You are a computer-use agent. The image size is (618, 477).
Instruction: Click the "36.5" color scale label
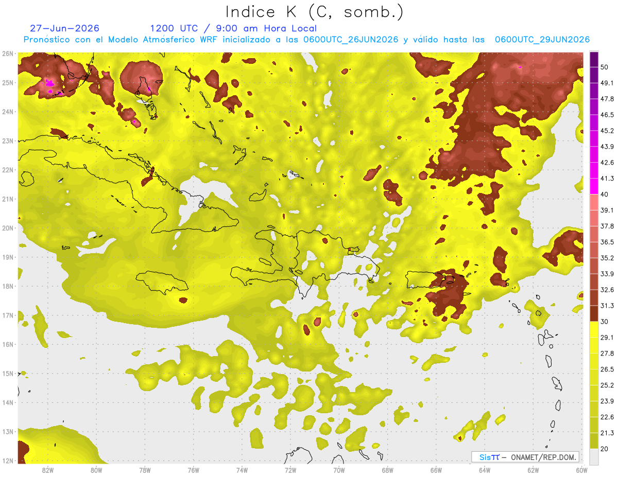[607, 242]
